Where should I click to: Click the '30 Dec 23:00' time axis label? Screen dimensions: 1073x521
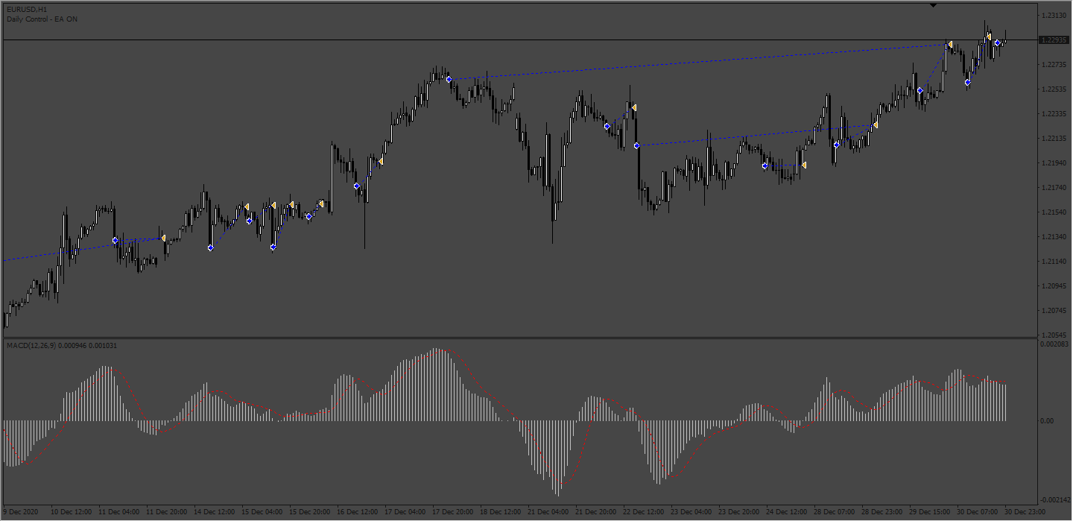click(1025, 512)
